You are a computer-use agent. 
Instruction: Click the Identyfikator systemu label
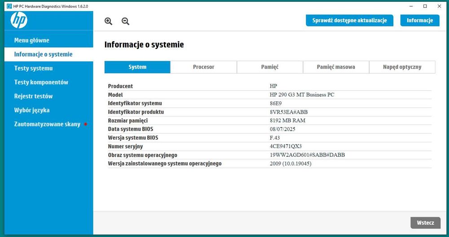(135, 103)
